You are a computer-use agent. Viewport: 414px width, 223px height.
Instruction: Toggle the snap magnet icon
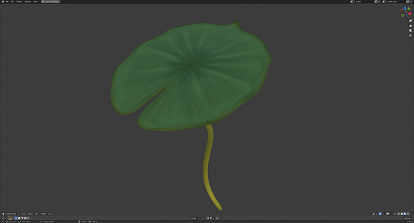[208, 218]
